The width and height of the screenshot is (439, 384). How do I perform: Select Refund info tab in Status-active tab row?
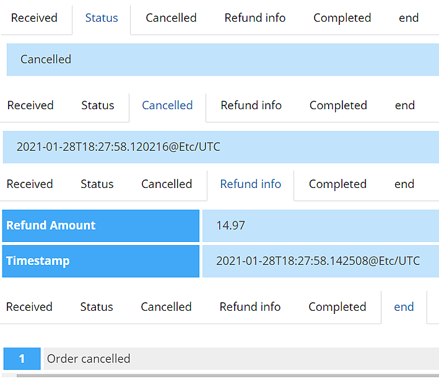coord(255,18)
